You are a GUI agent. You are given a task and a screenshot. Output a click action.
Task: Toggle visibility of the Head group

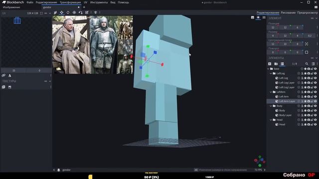(x=316, y=120)
